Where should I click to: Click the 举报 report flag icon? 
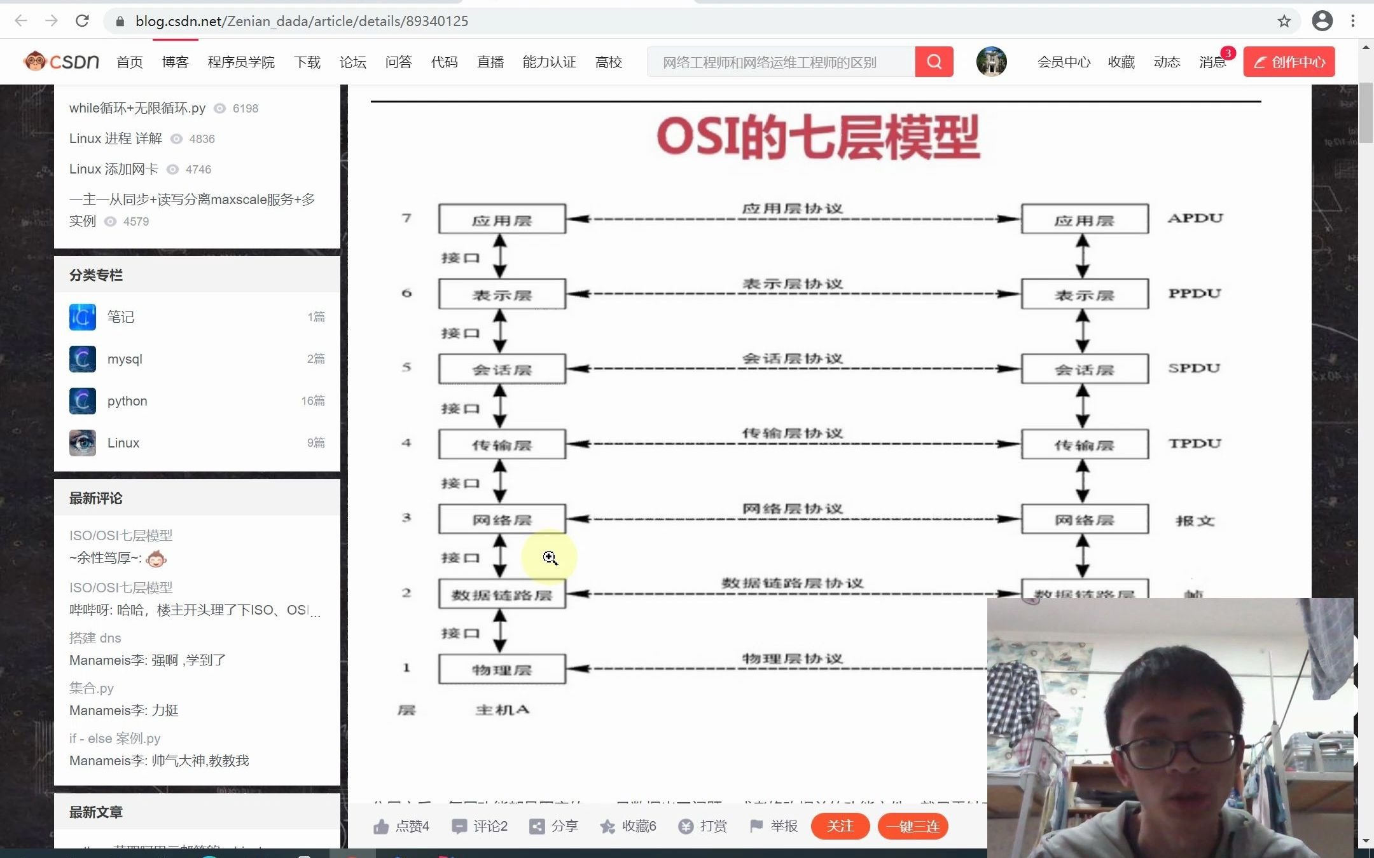click(x=756, y=826)
